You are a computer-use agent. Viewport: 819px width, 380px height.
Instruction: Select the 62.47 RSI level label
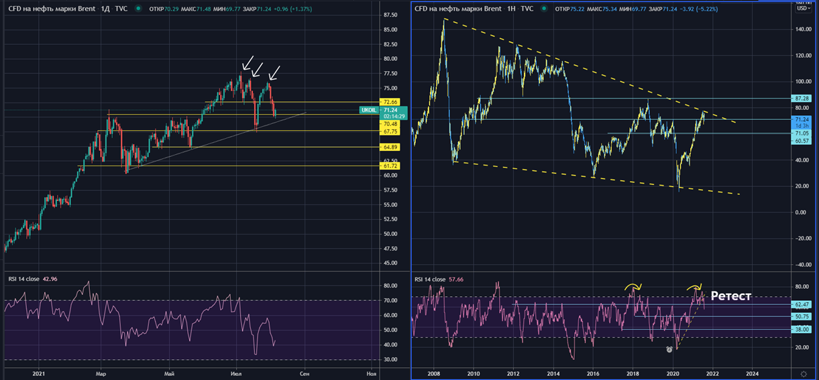pos(802,304)
